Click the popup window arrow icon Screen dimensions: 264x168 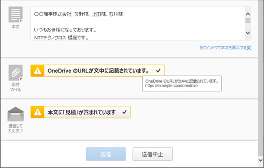click(249, 48)
